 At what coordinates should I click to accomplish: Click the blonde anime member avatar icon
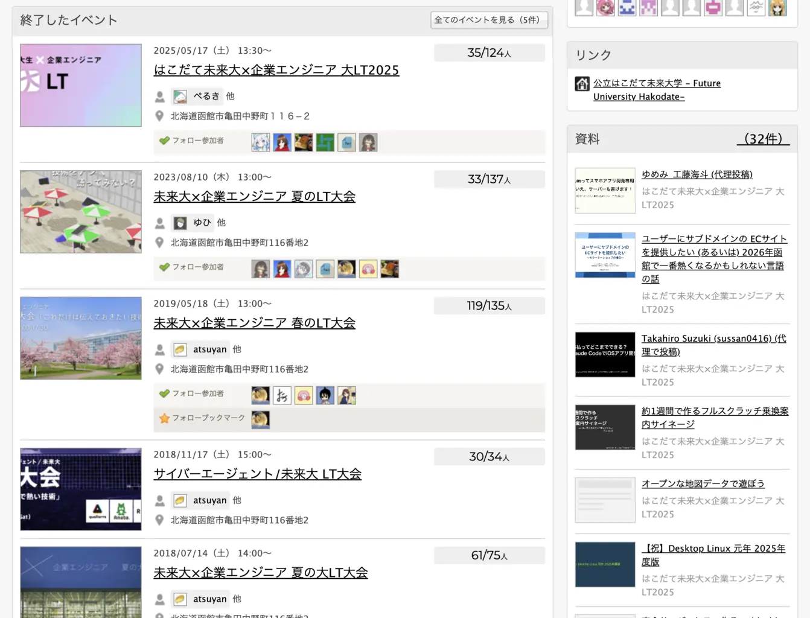pos(777,8)
